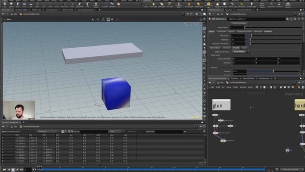Adjust the Bounce slider handle

point(273,71)
